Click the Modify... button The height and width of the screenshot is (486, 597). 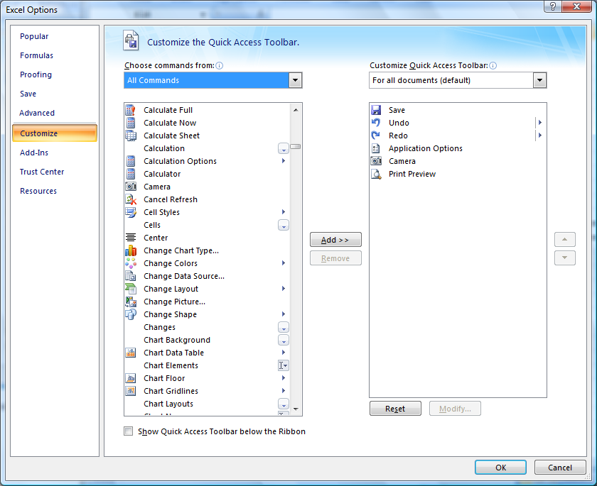coord(455,409)
